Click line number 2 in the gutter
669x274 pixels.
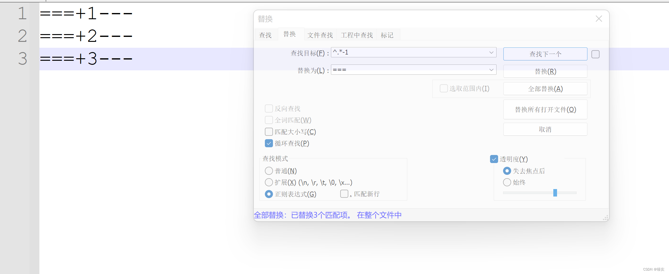[22, 36]
